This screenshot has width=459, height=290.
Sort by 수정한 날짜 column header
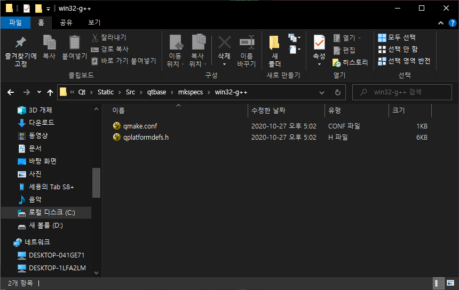[286, 110]
